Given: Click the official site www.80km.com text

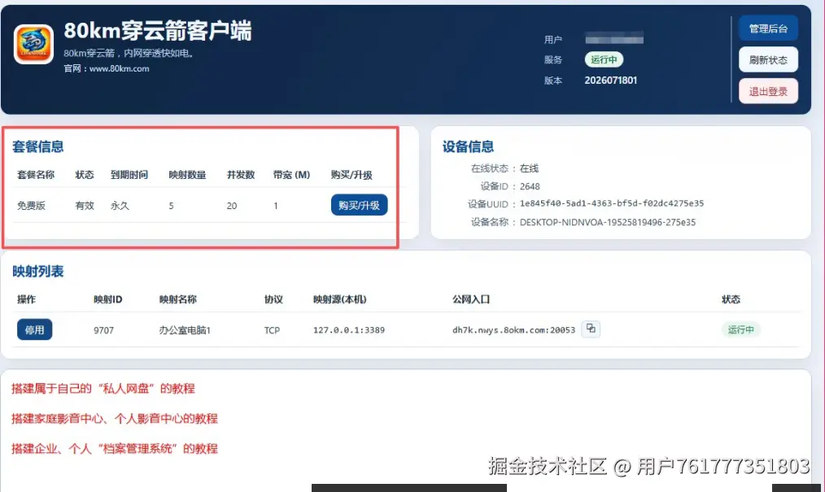Looking at the screenshot, I should pos(119,68).
